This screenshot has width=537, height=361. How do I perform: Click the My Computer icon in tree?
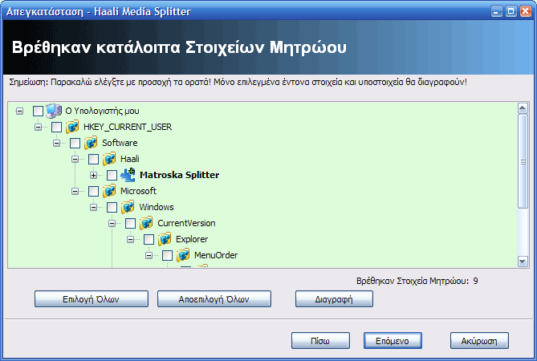click(x=54, y=111)
